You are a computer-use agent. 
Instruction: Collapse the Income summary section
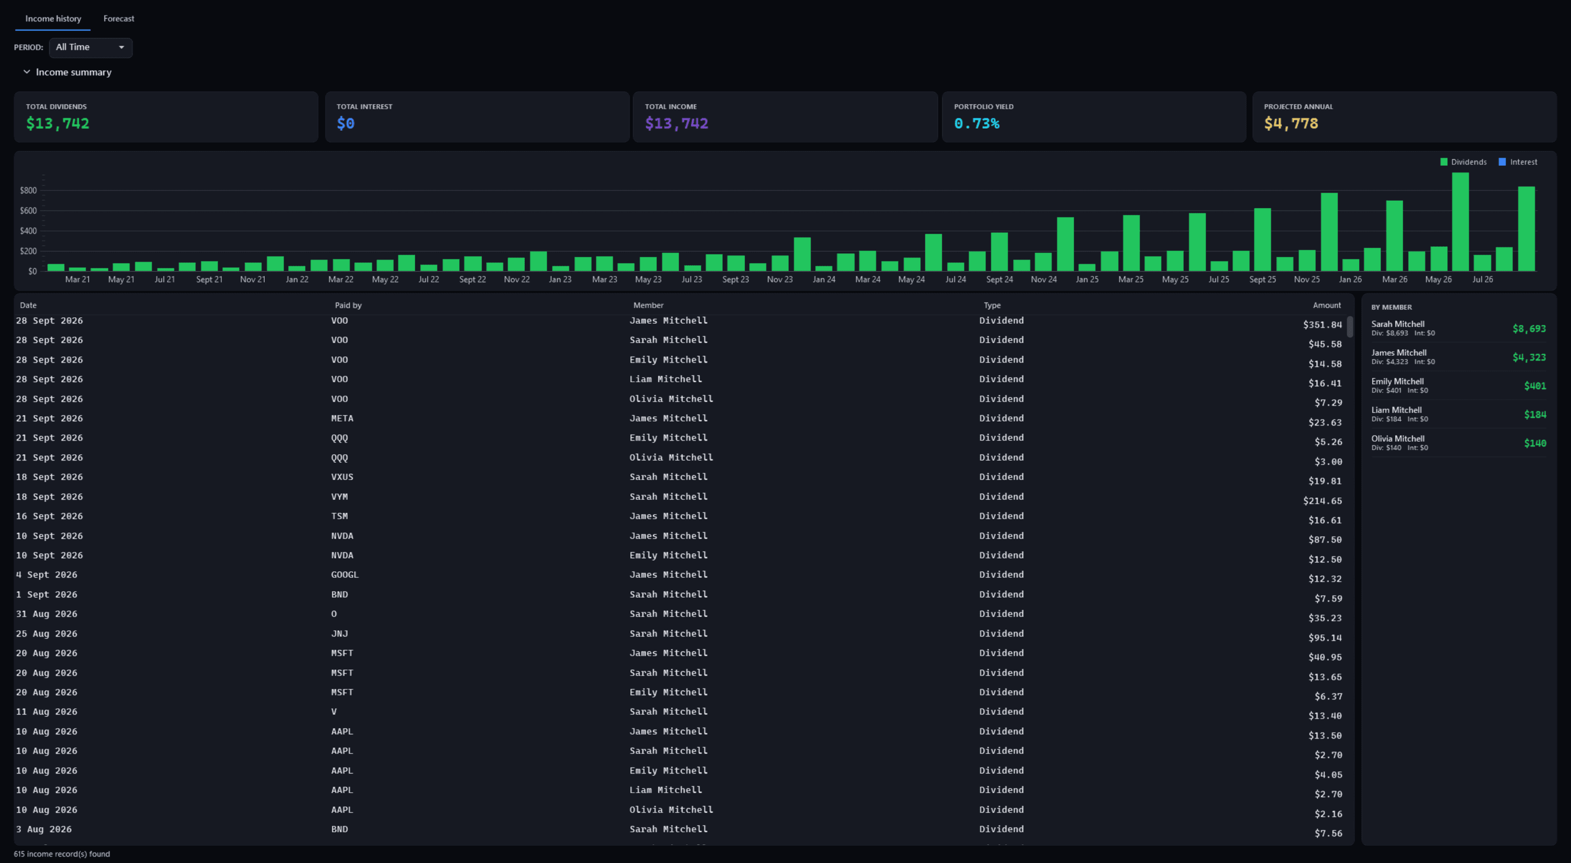tap(67, 72)
